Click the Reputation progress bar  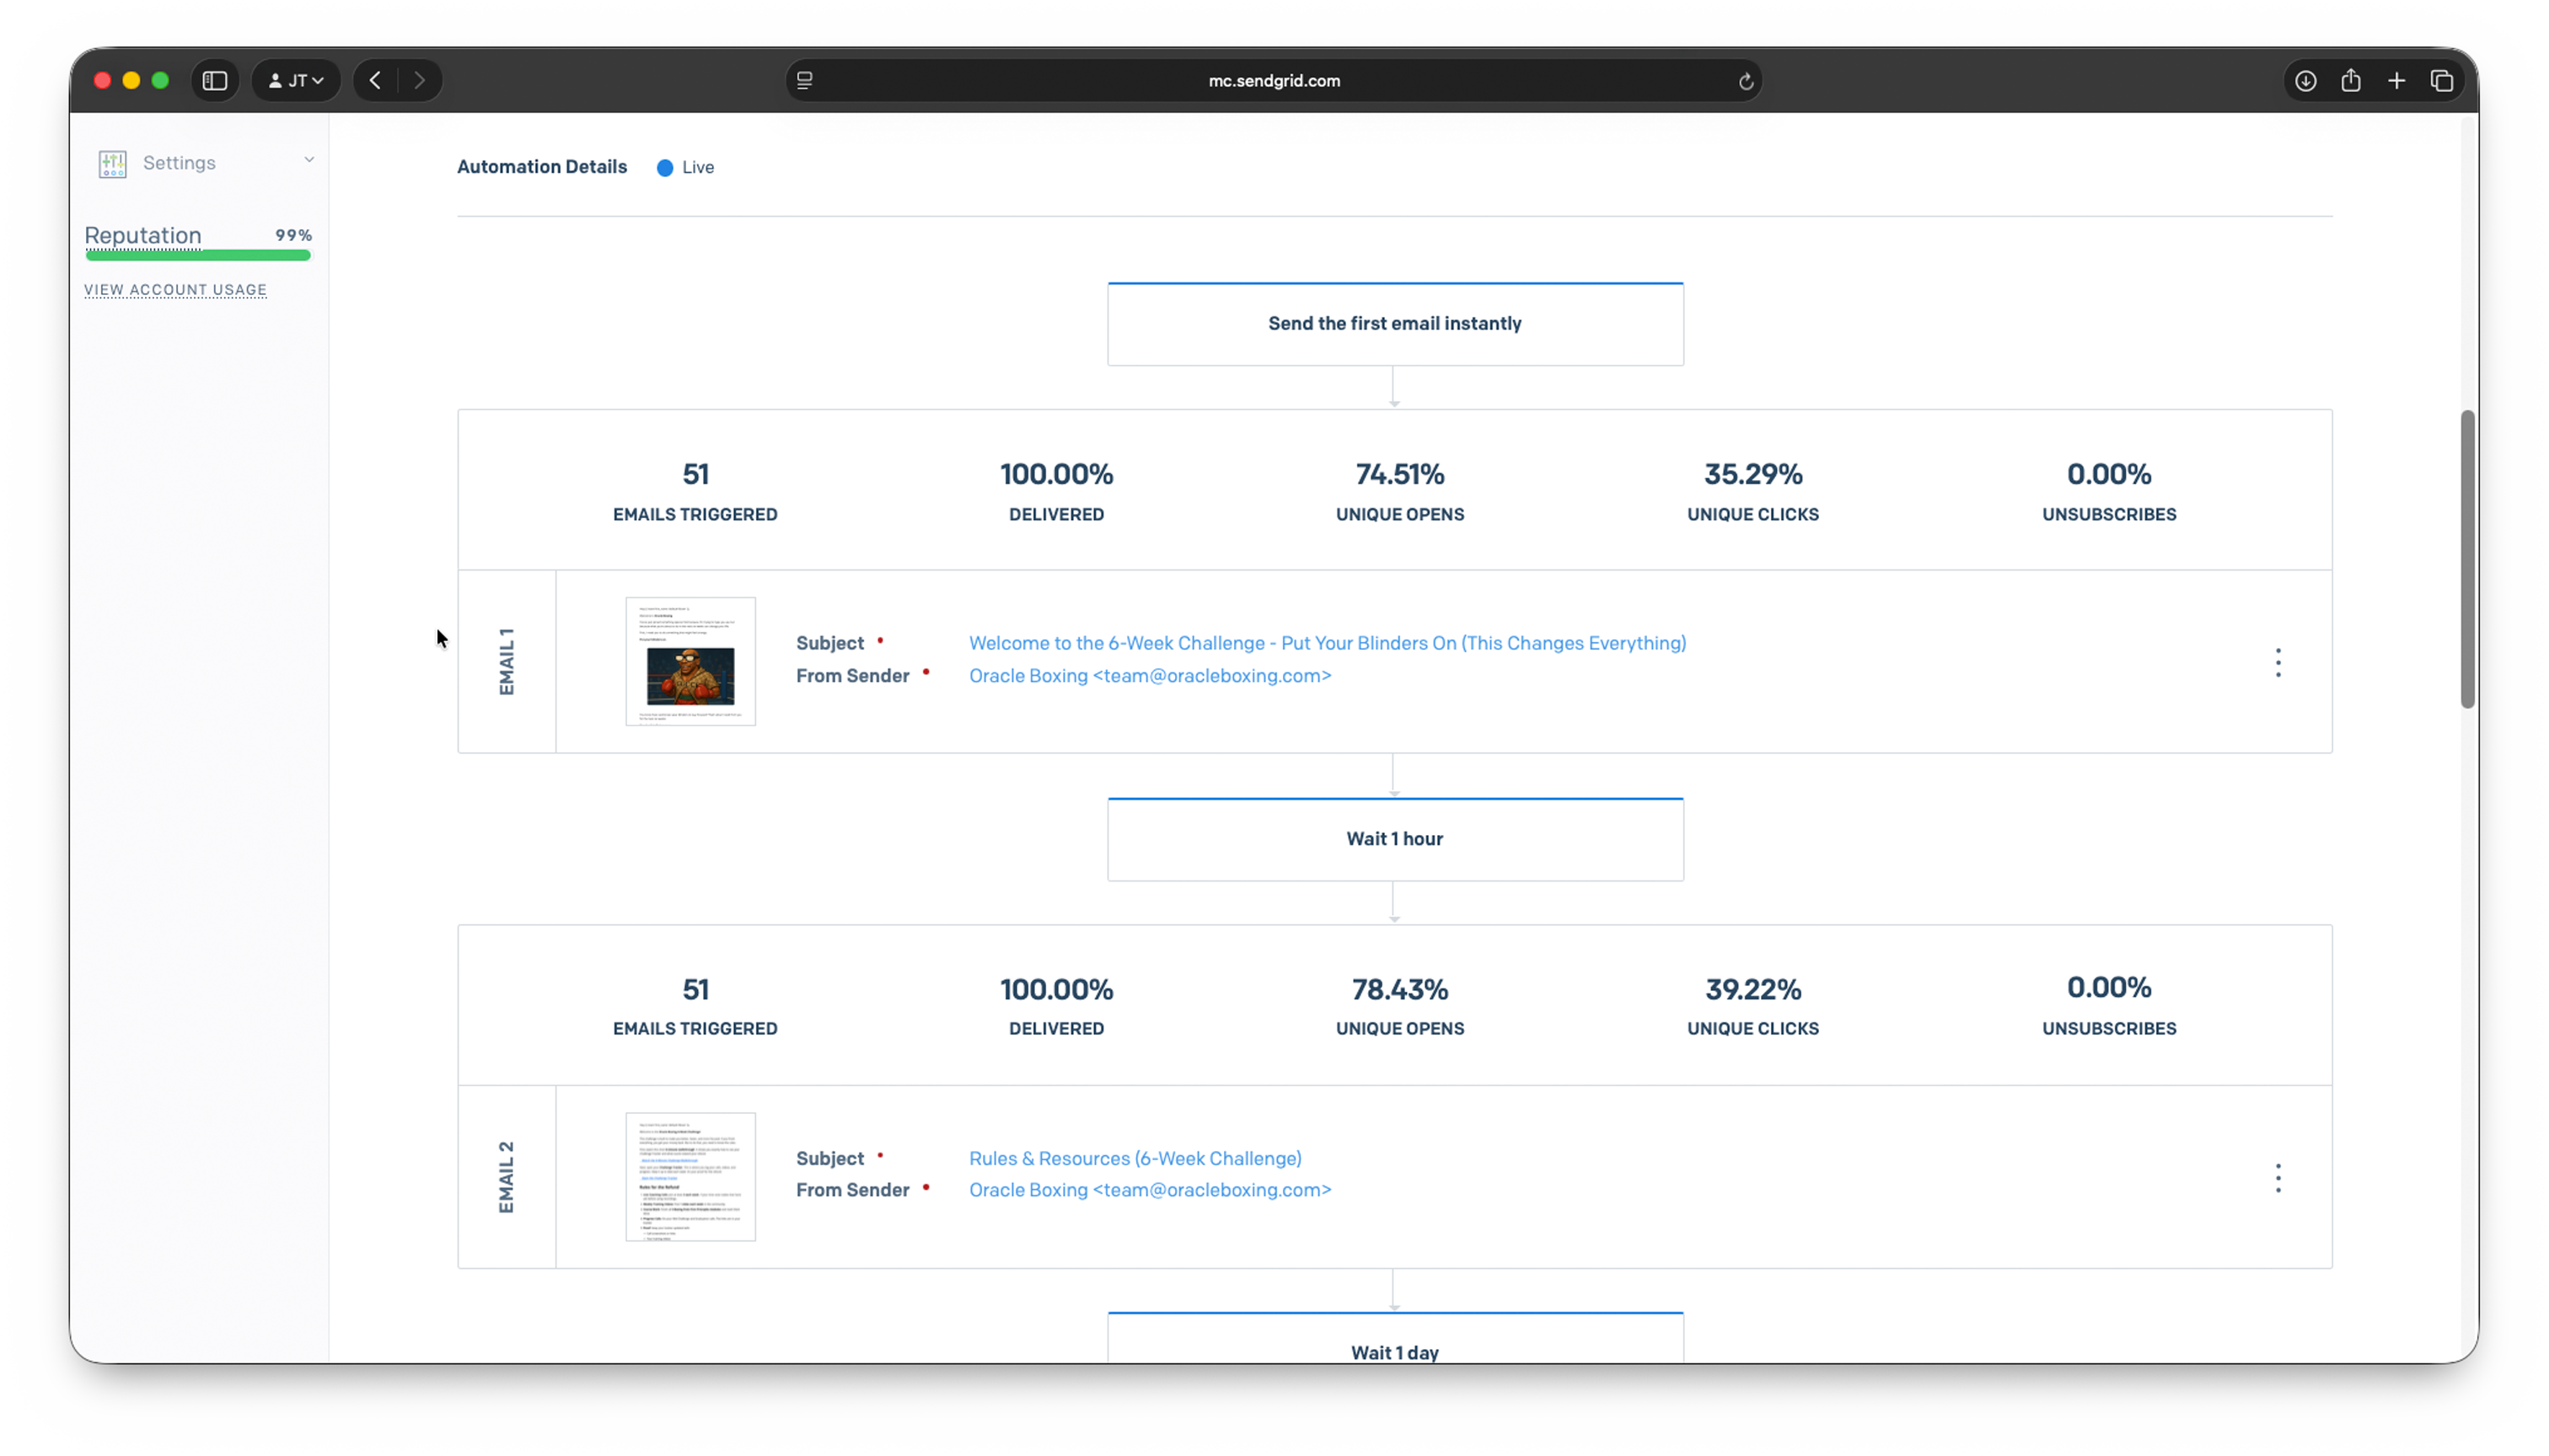197,256
